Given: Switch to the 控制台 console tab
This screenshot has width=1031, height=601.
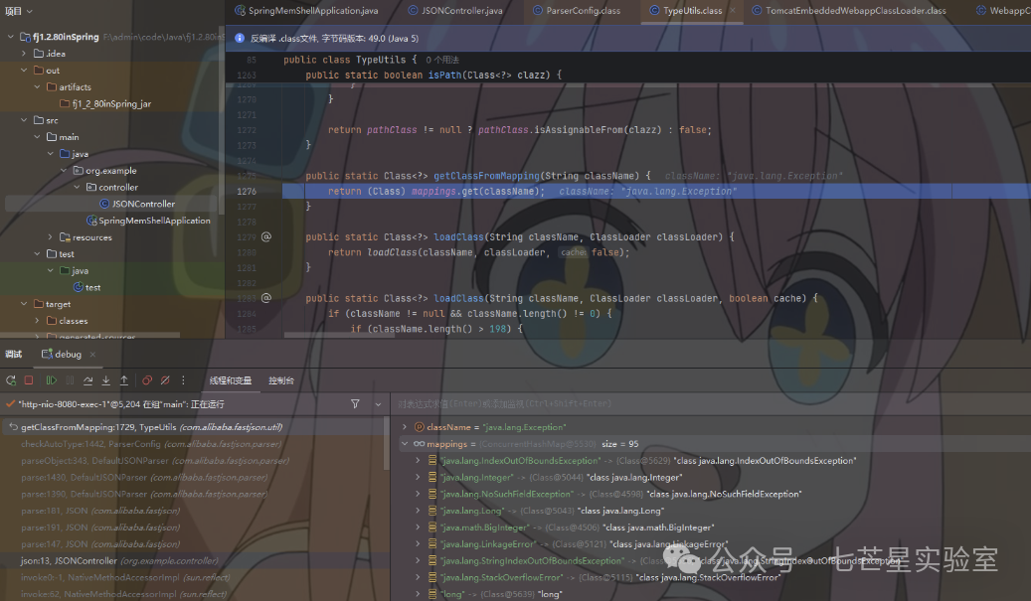Looking at the screenshot, I should (281, 380).
